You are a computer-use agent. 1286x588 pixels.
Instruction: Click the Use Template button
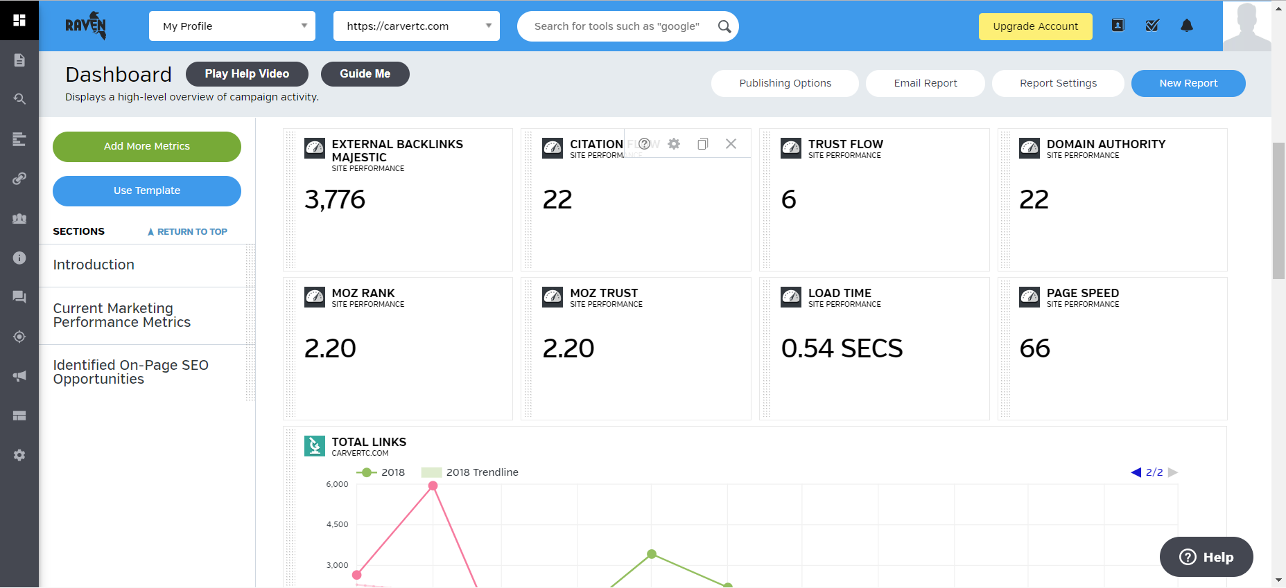tap(147, 191)
